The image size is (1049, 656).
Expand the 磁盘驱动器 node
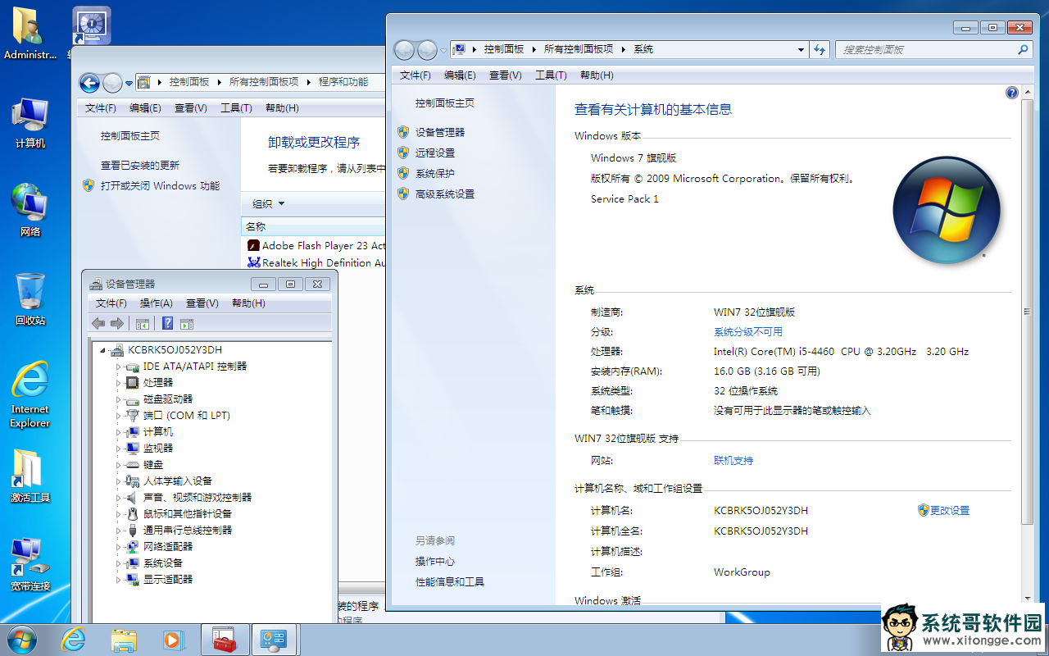(118, 399)
